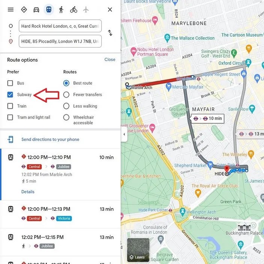Enable the Bus preference checkbox
This screenshot has width=264, height=264.
pyautogui.click(x=10, y=83)
